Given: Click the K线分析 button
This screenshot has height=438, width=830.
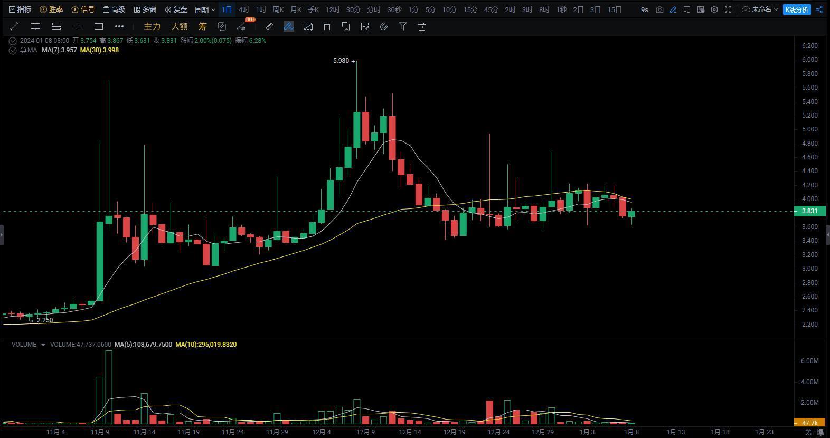Looking at the screenshot, I should 796,9.
